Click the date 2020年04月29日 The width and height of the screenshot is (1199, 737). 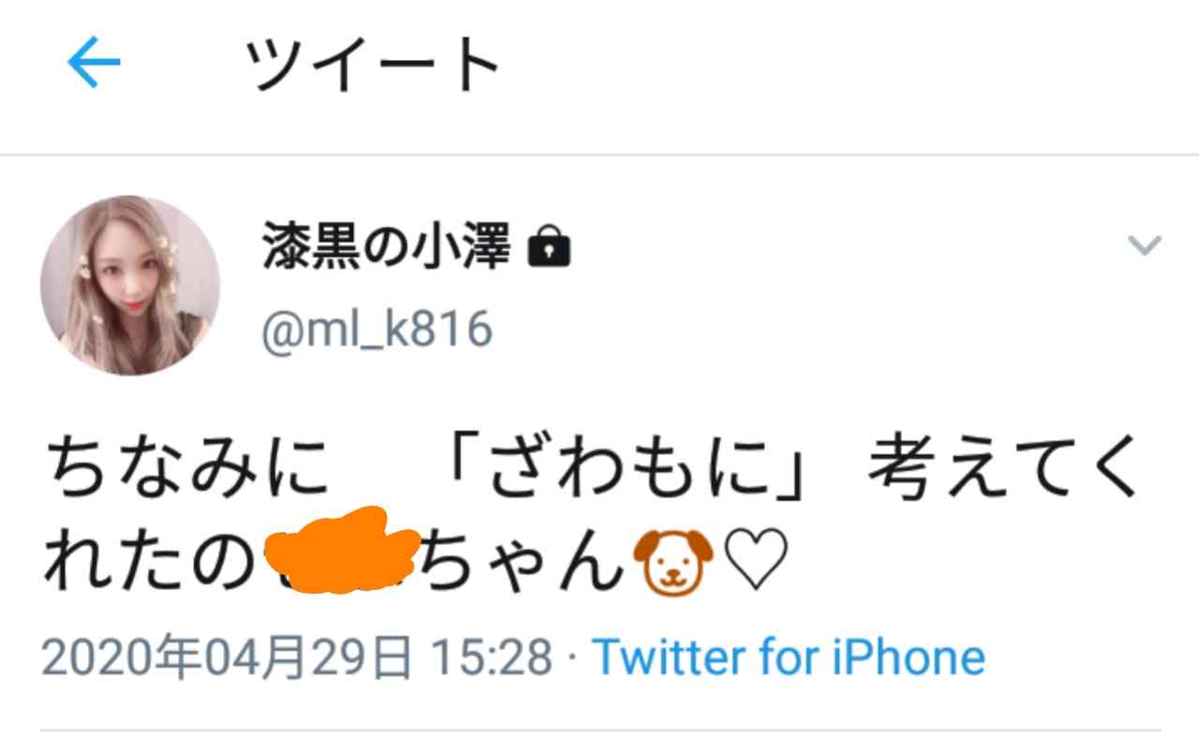click(x=227, y=656)
